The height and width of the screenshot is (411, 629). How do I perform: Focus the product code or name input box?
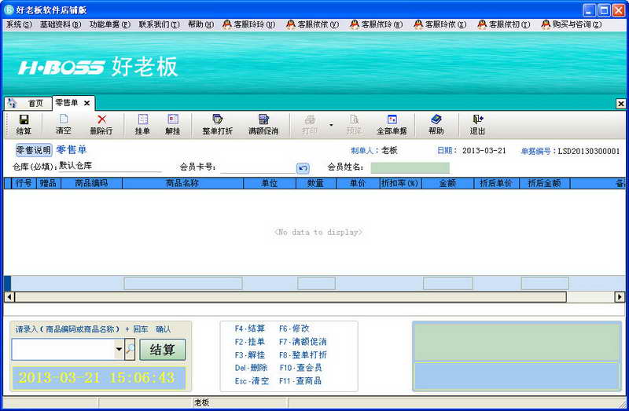click(x=63, y=349)
